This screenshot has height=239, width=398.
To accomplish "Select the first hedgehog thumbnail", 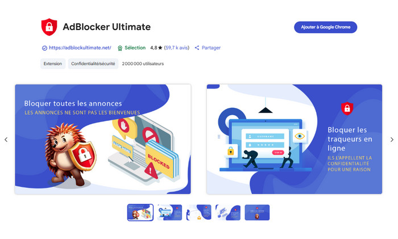I will 140,212.
